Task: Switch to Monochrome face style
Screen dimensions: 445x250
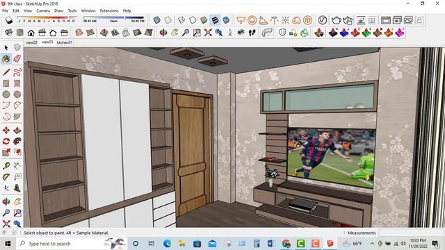Action: (226, 20)
